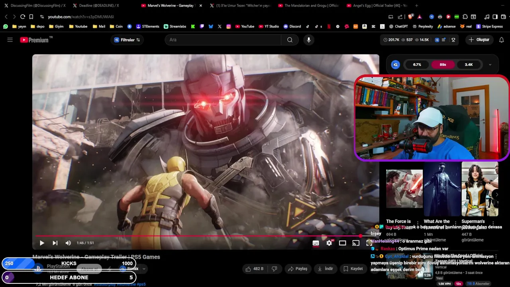This screenshot has height=287, width=510.
Task: Toggle video subtitles on or off
Action: click(x=316, y=243)
